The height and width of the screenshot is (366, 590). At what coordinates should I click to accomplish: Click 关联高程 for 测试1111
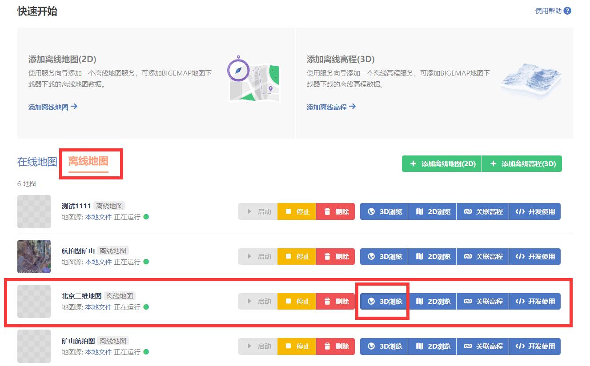[483, 211]
